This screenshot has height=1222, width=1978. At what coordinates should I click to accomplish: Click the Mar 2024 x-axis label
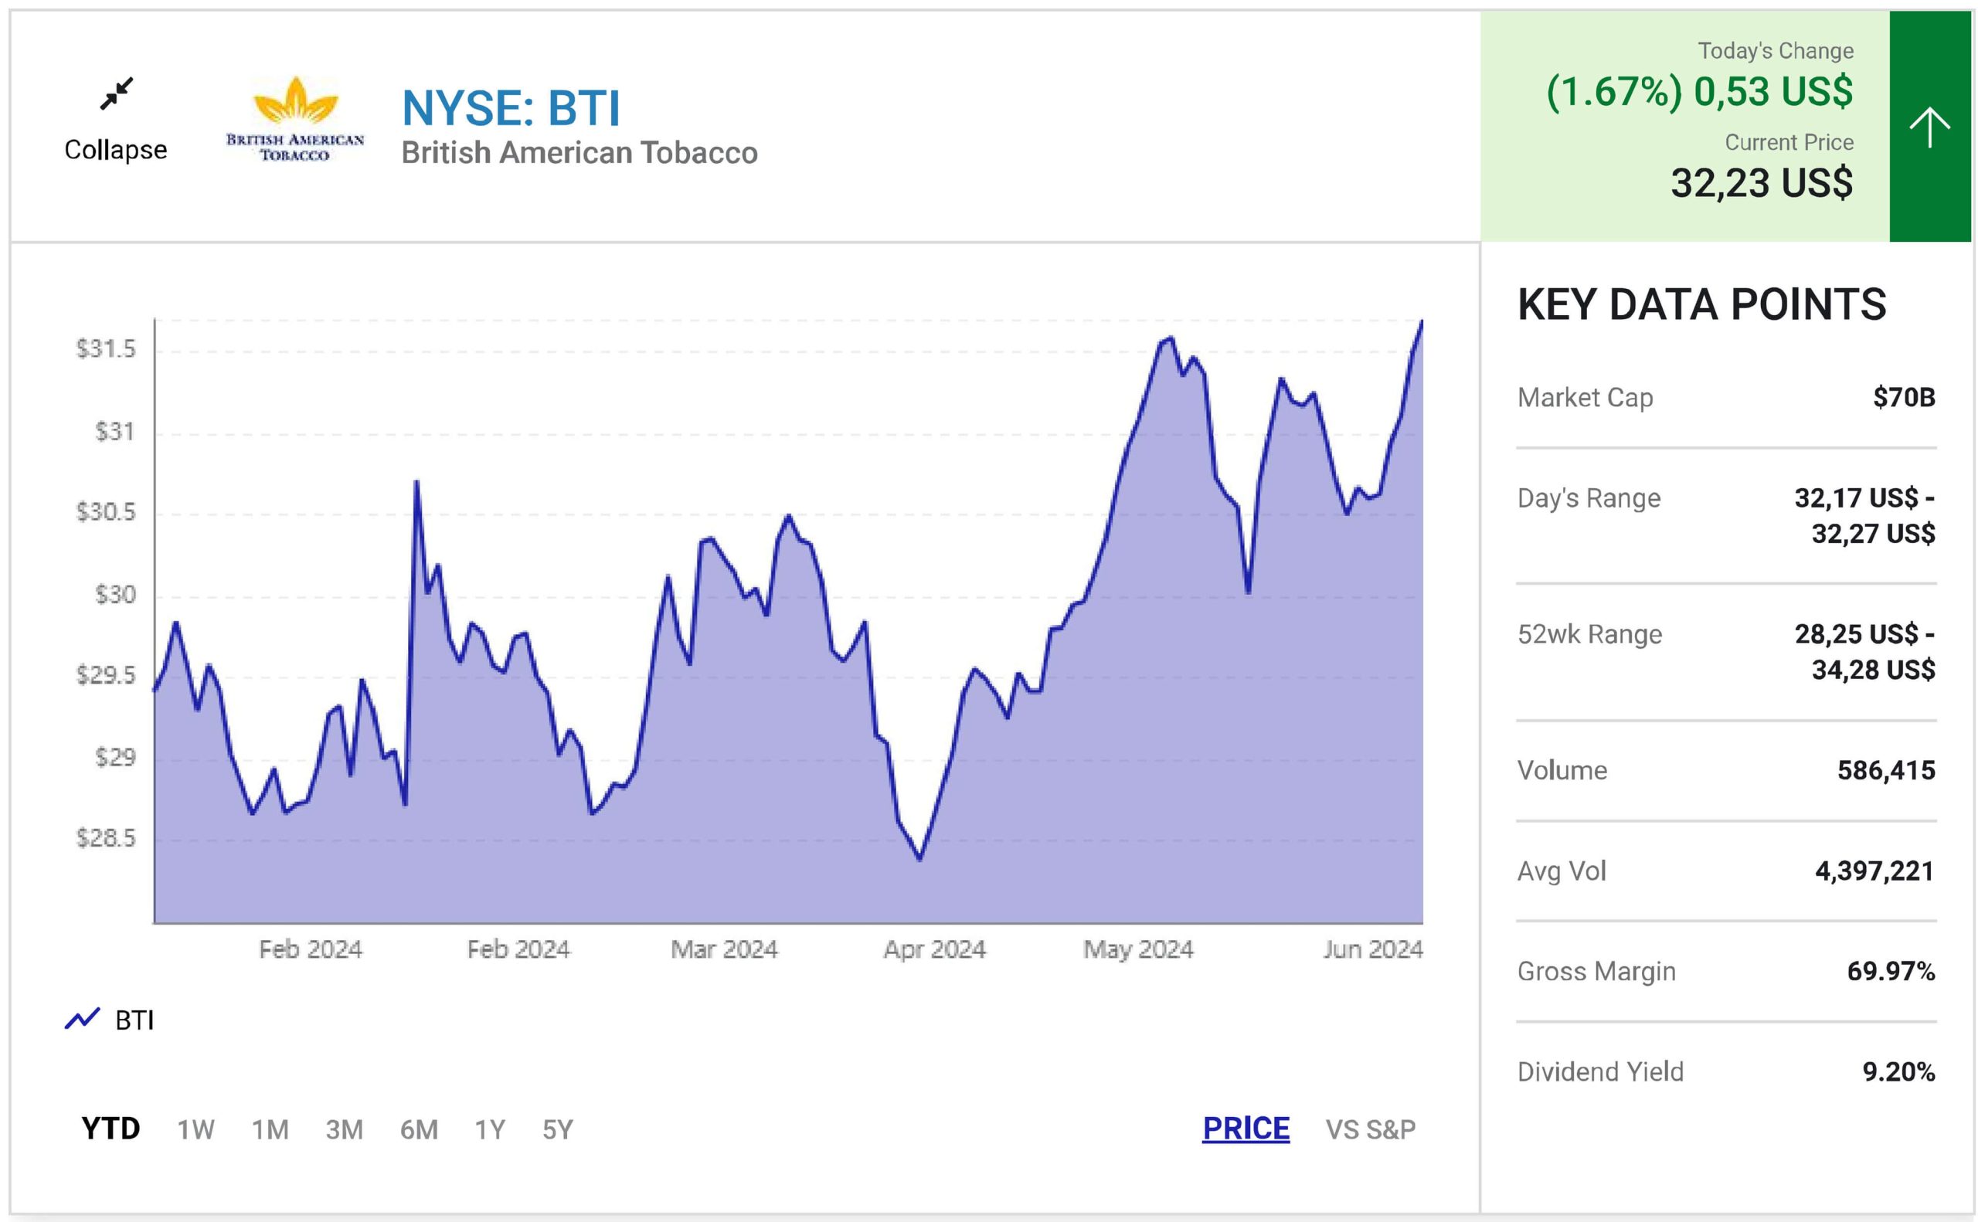coord(724,949)
